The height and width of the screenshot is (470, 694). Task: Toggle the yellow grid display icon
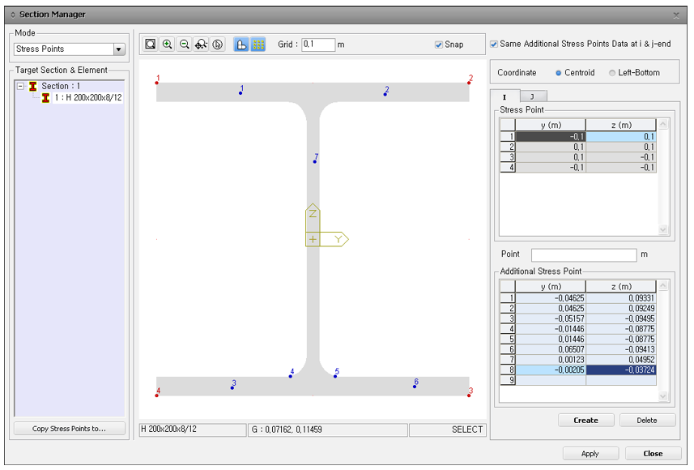(x=258, y=45)
